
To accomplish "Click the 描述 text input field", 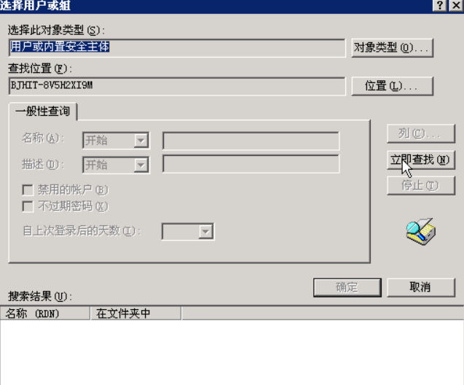I will 251,164.
